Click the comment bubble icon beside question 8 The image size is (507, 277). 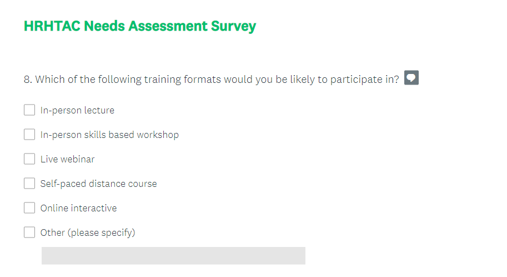click(411, 78)
